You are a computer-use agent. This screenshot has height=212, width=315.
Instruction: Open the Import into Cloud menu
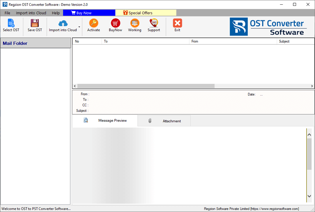tap(31, 13)
